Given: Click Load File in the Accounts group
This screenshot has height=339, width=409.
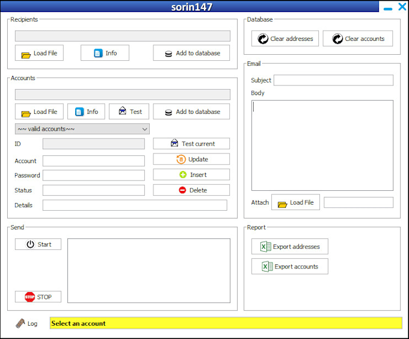Looking at the screenshot, I should point(39,112).
